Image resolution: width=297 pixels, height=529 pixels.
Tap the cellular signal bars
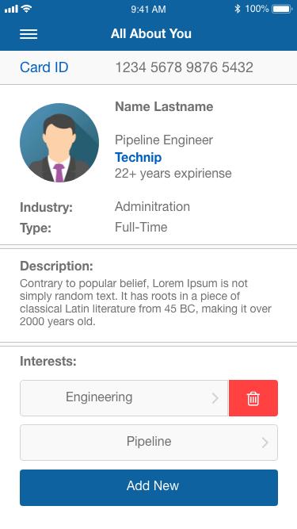[x=11, y=9]
